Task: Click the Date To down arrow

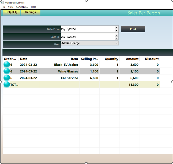Action: [117, 38]
